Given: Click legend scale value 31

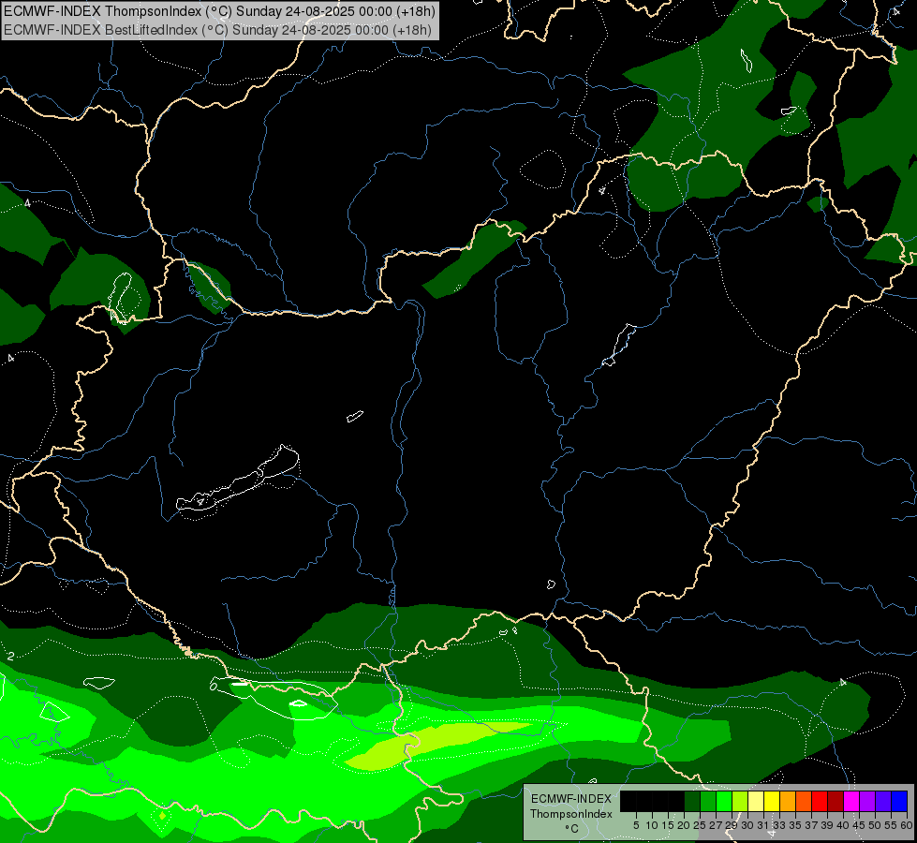Looking at the screenshot, I should coord(763,825).
